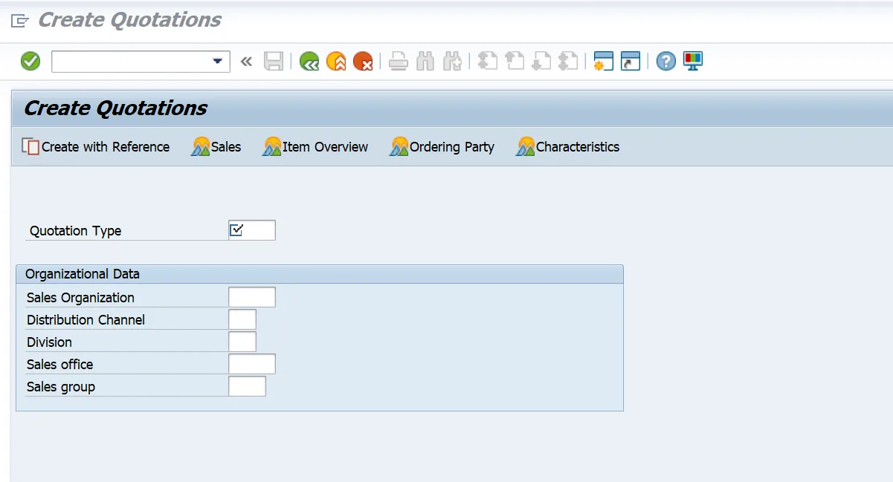Select the Item Overview button

[315, 147]
